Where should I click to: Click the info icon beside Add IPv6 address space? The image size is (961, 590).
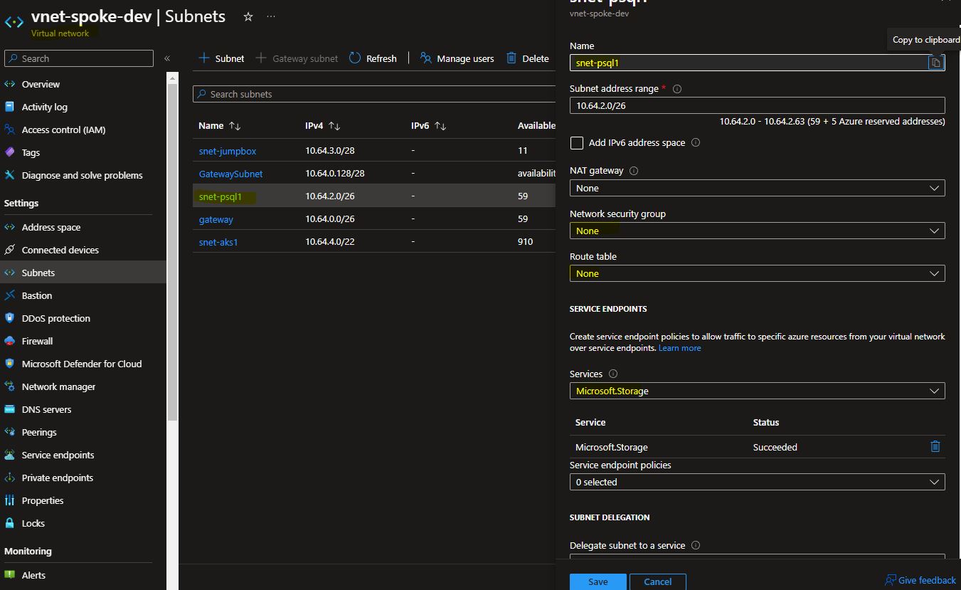pos(696,142)
